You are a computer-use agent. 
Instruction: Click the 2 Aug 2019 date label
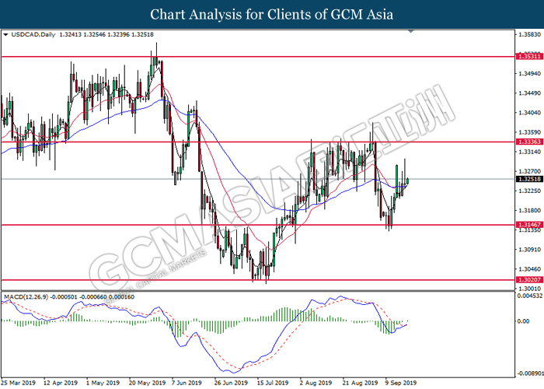pyautogui.click(x=316, y=383)
